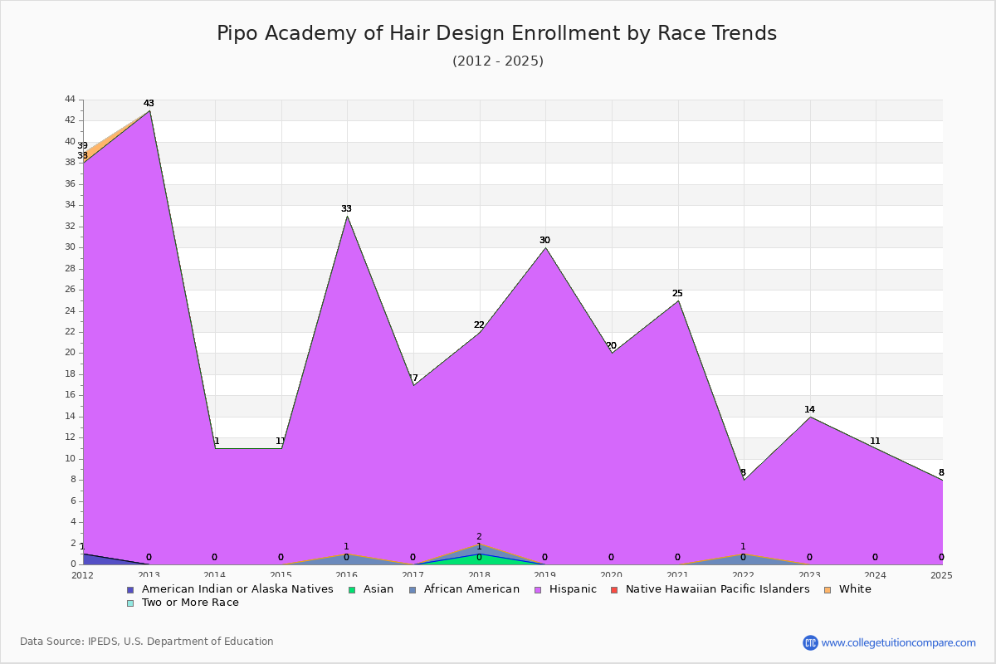The image size is (996, 664).
Task: Click the x-axis label 2023
Action: pos(809,574)
